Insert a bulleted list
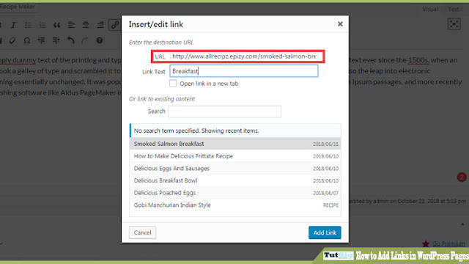 click(x=28, y=25)
